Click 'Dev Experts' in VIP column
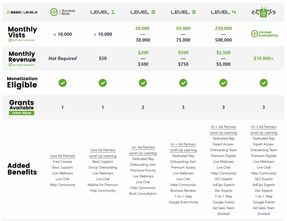 tap(264, 191)
